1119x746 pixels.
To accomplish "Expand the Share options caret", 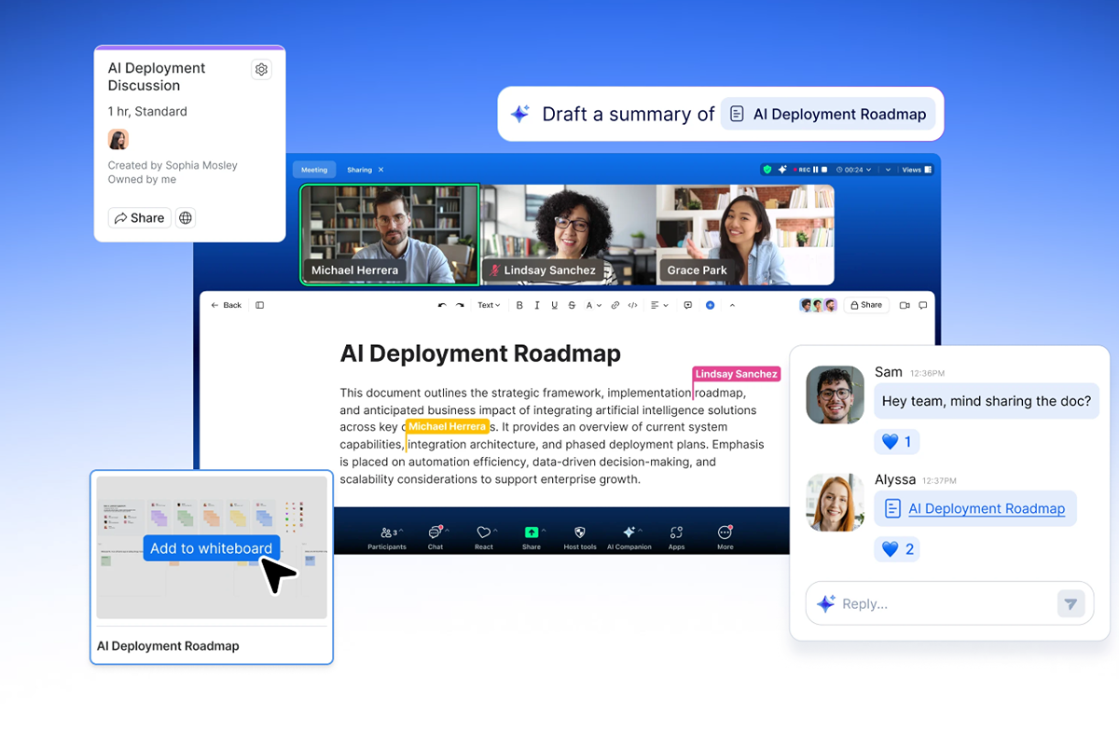I will click(x=544, y=532).
